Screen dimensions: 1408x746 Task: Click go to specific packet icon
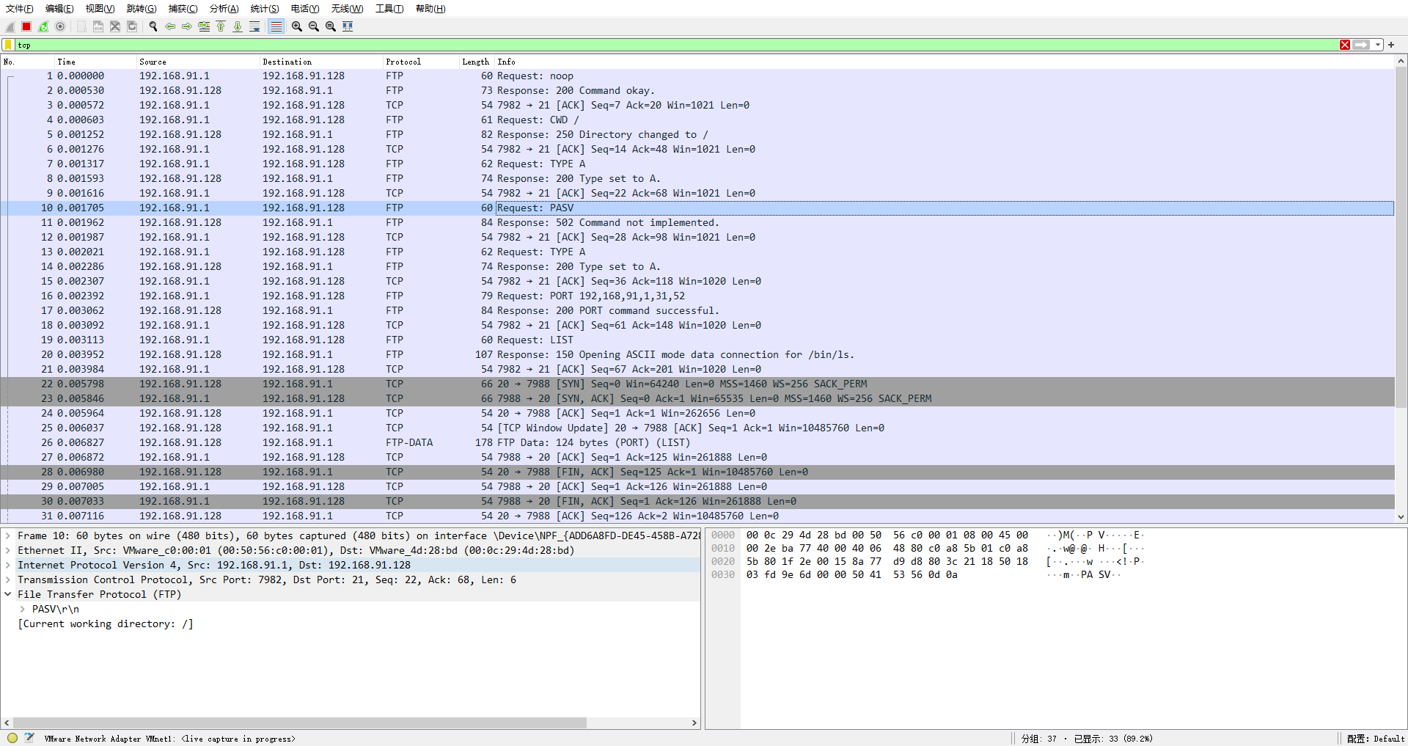click(204, 26)
